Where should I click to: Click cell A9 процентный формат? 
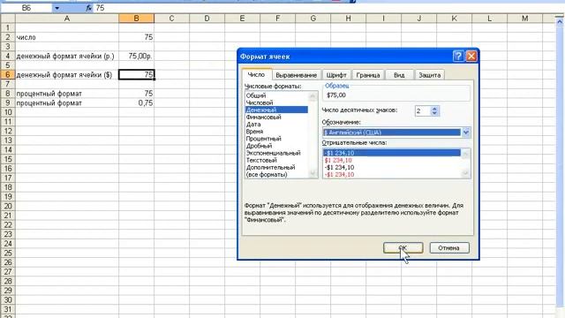[67, 102]
